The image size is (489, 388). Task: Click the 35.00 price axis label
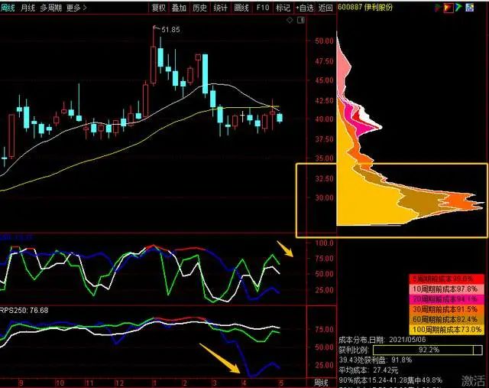coord(324,158)
